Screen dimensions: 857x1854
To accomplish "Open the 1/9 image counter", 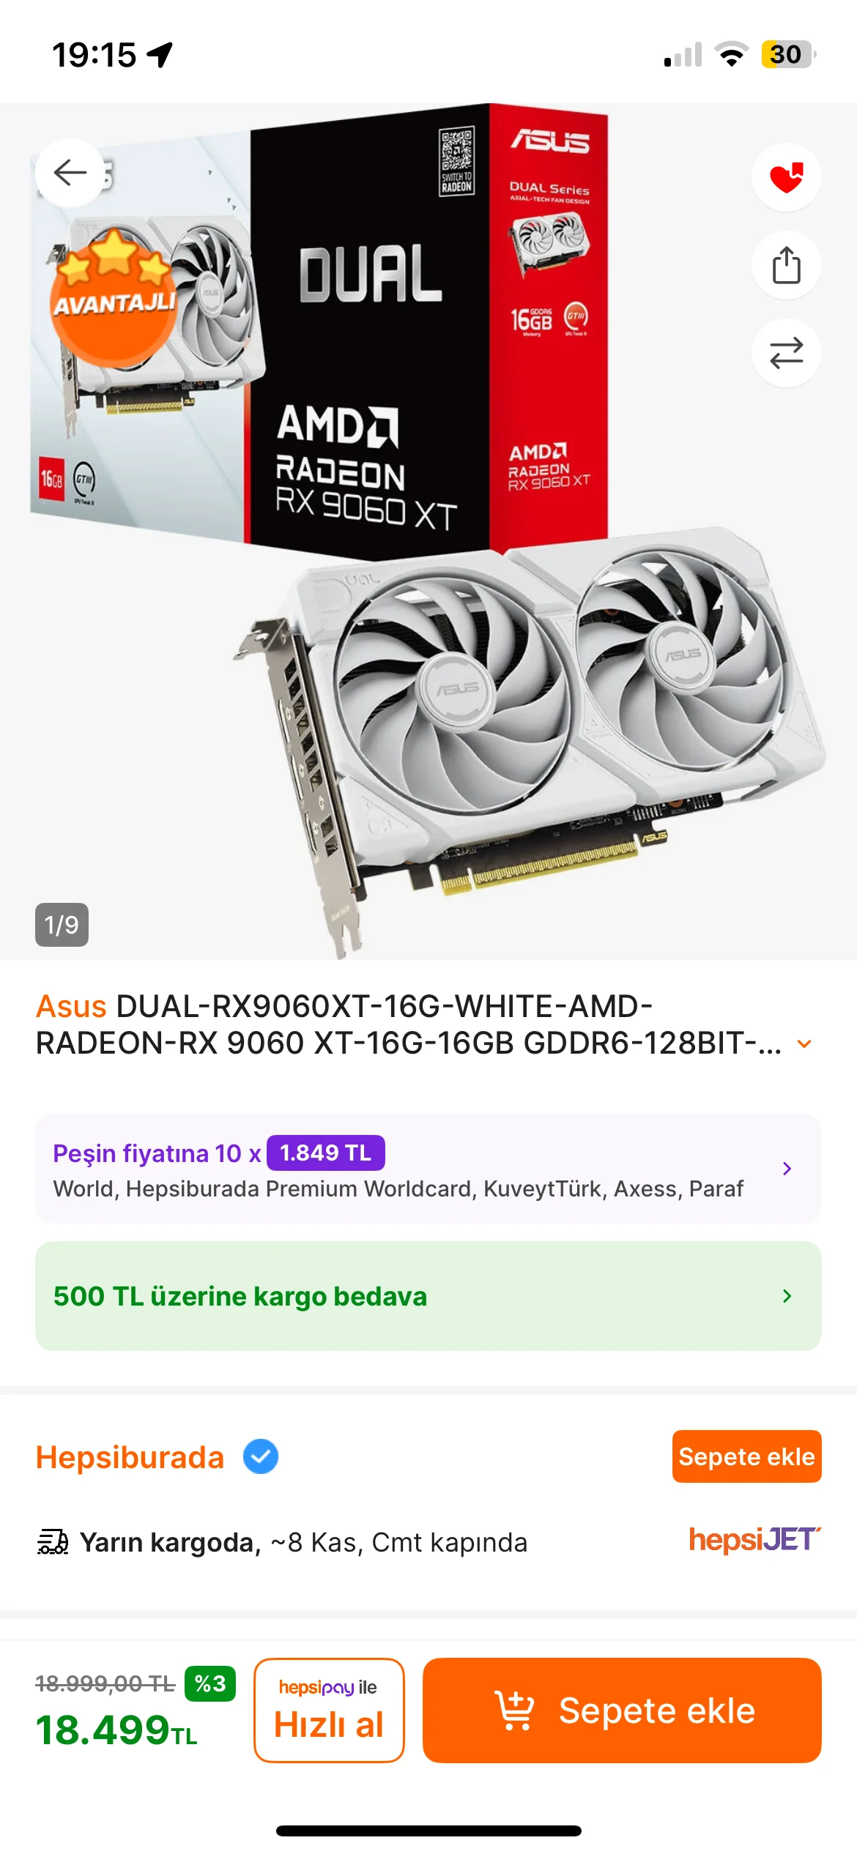I will 62,925.
